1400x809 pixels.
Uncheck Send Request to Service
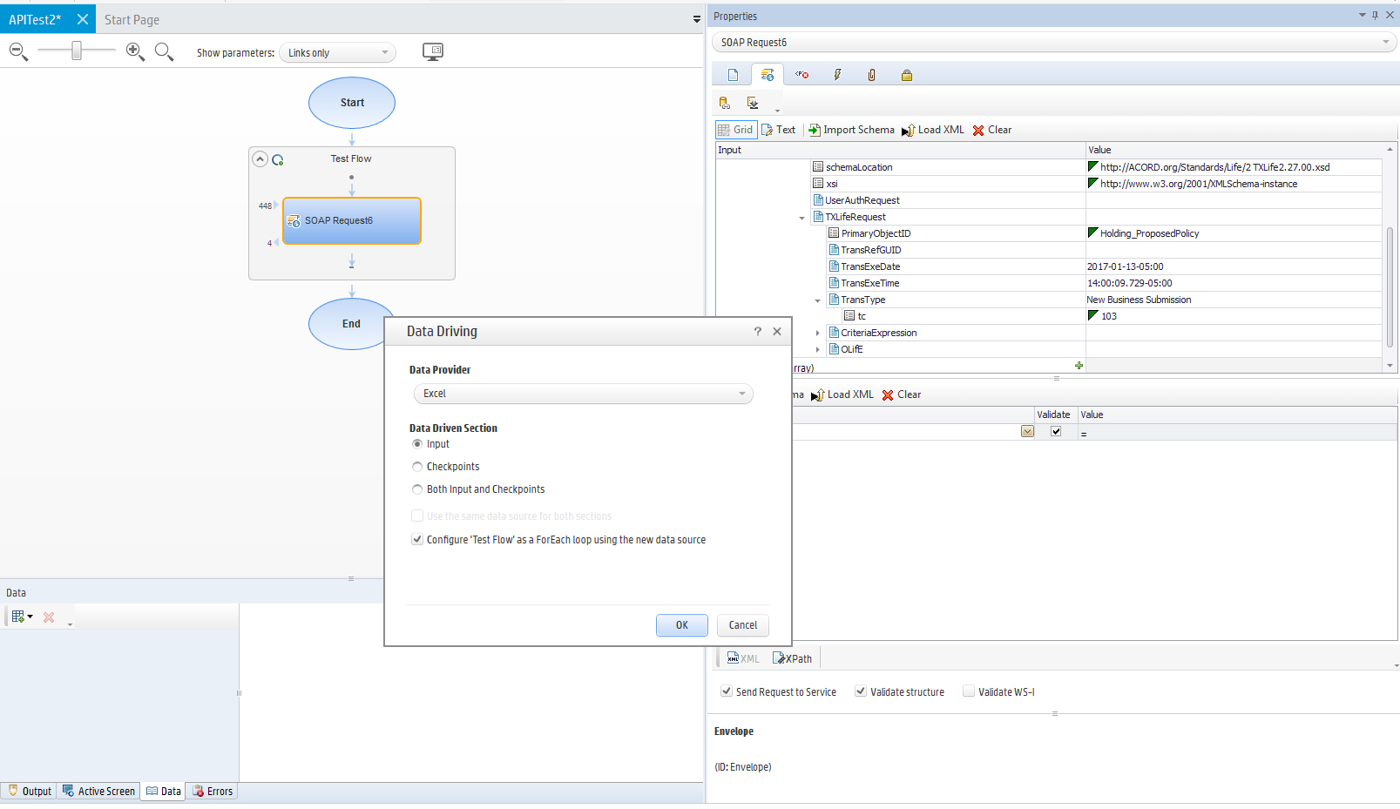point(726,691)
